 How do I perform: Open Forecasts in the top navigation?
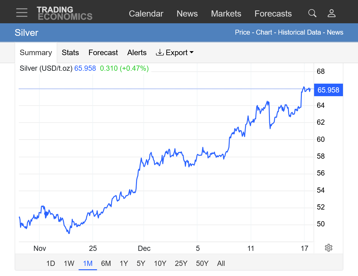(273, 14)
